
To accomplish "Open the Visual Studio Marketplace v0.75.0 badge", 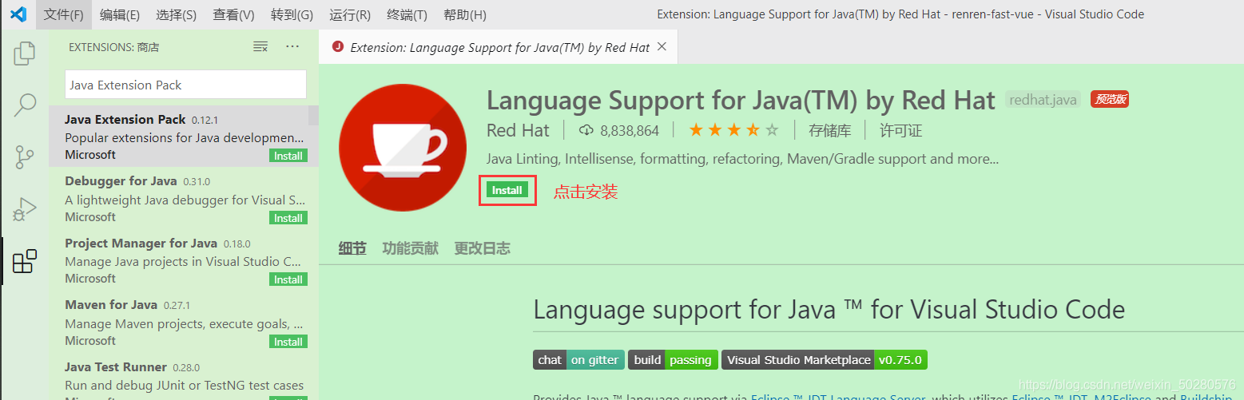I will coord(825,359).
